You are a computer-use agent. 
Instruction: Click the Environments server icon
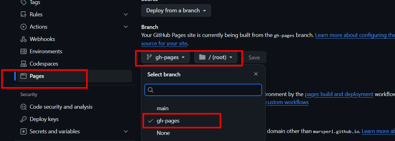click(23, 51)
